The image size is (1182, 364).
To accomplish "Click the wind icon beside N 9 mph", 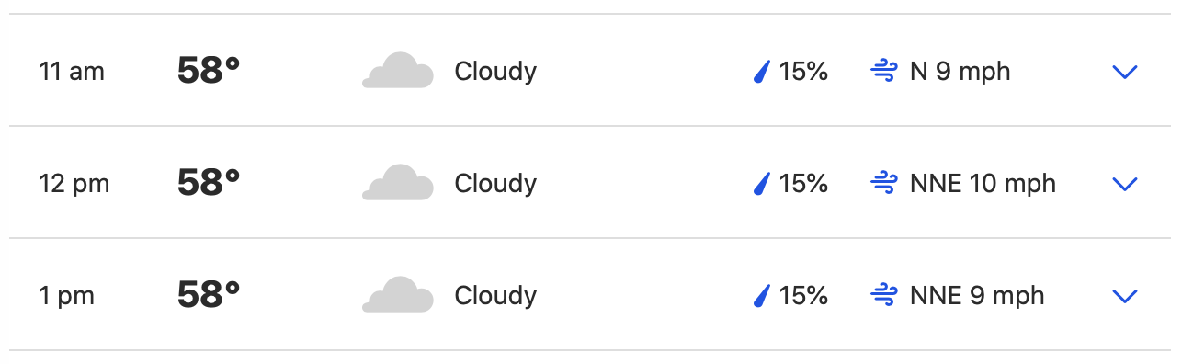I will [x=884, y=72].
